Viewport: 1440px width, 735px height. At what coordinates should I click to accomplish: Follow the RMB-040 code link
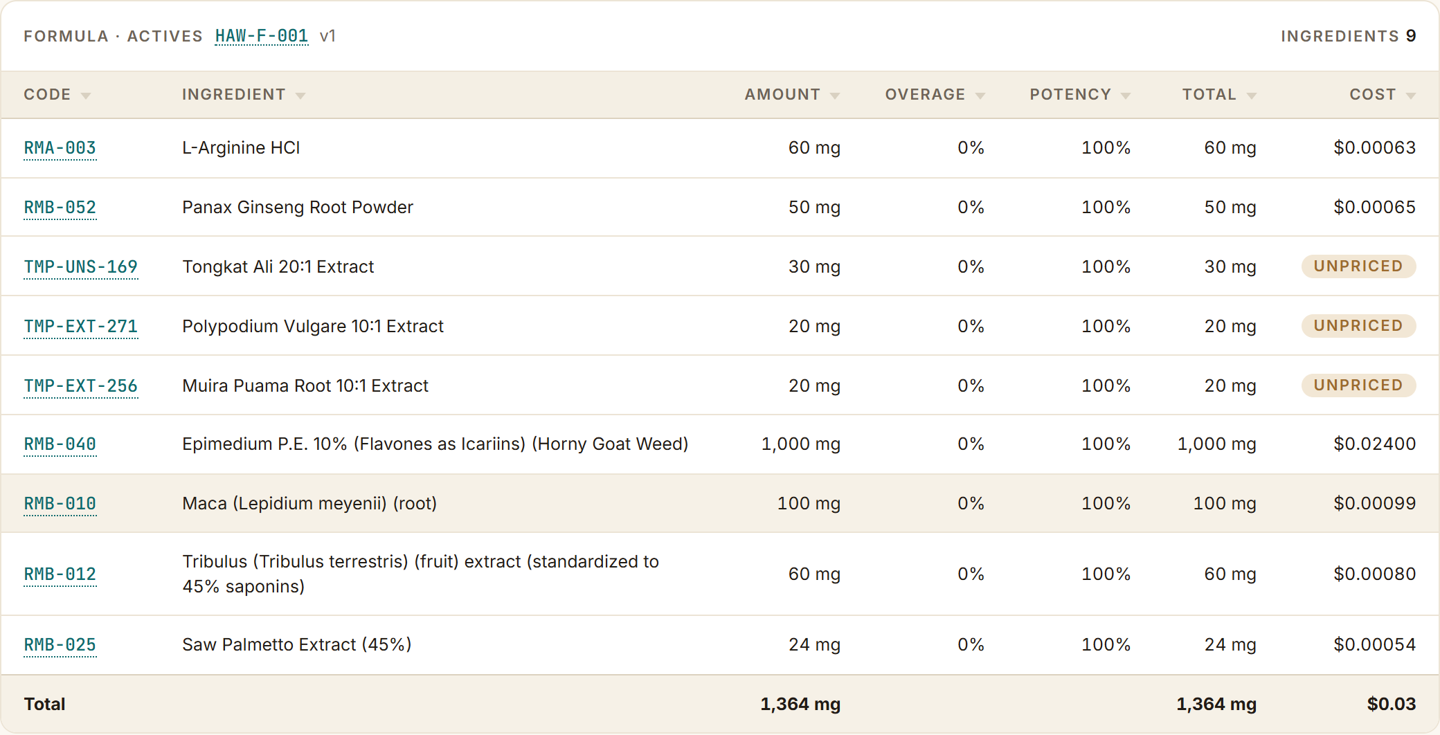click(60, 444)
